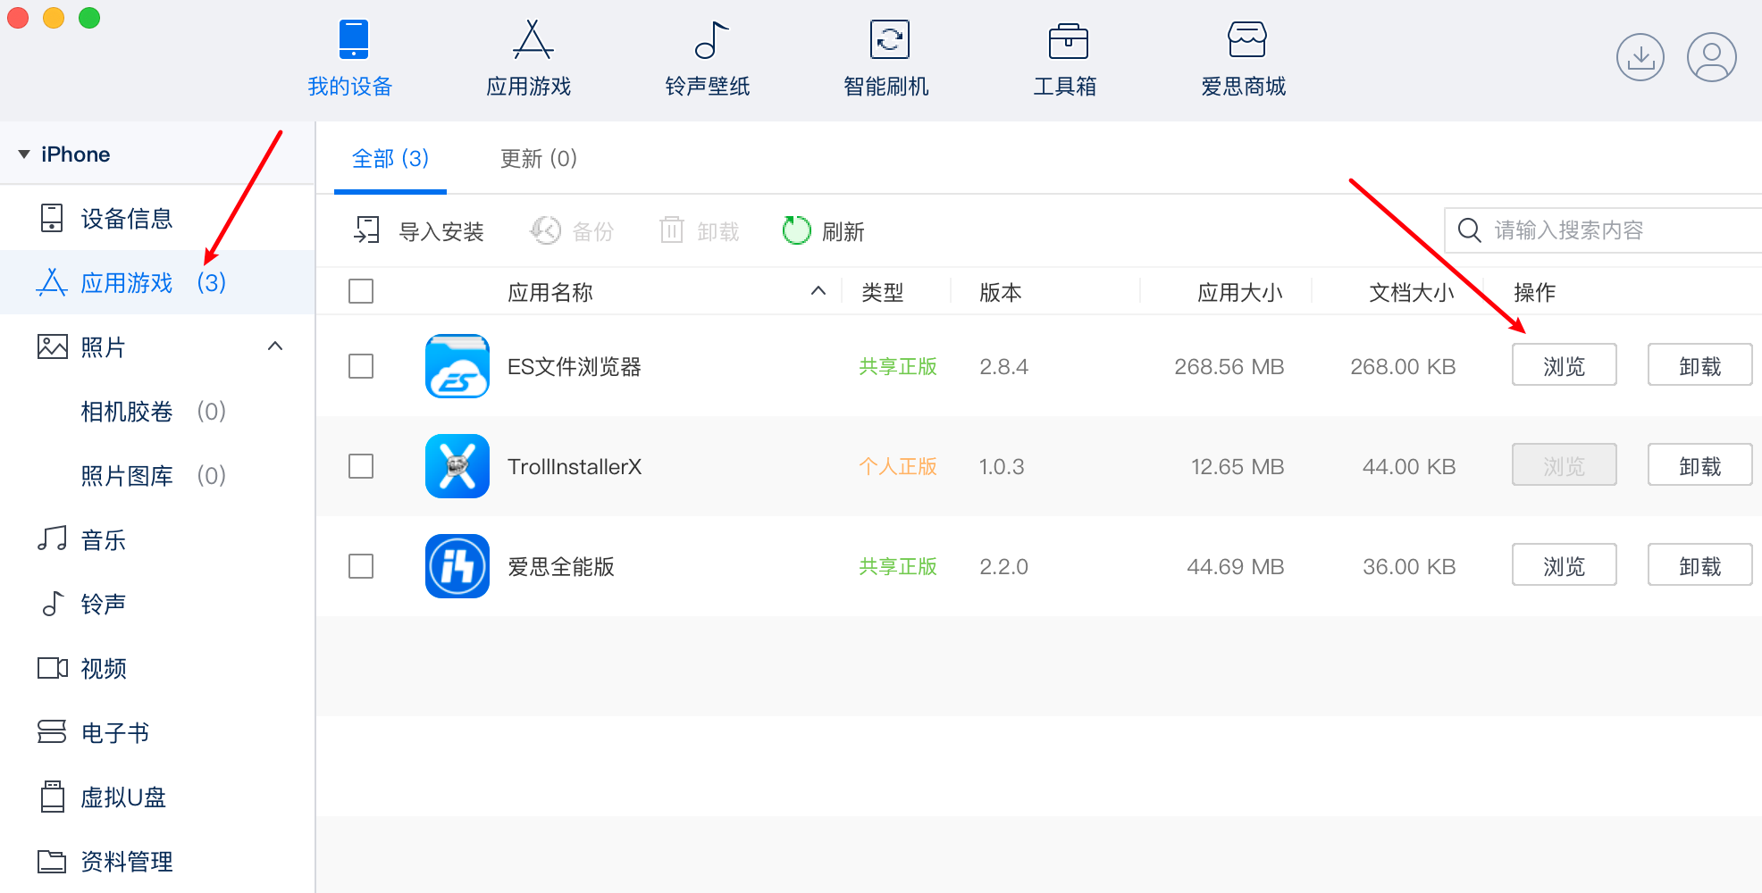Image resolution: width=1762 pixels, height=893 pixels.
Task: Select 设备信息 in the sidebar
Action: 157,218
